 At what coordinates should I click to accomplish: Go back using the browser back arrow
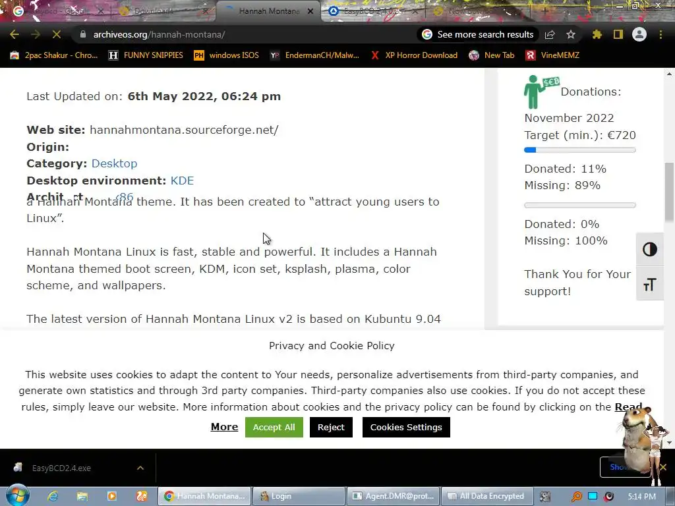15,34
